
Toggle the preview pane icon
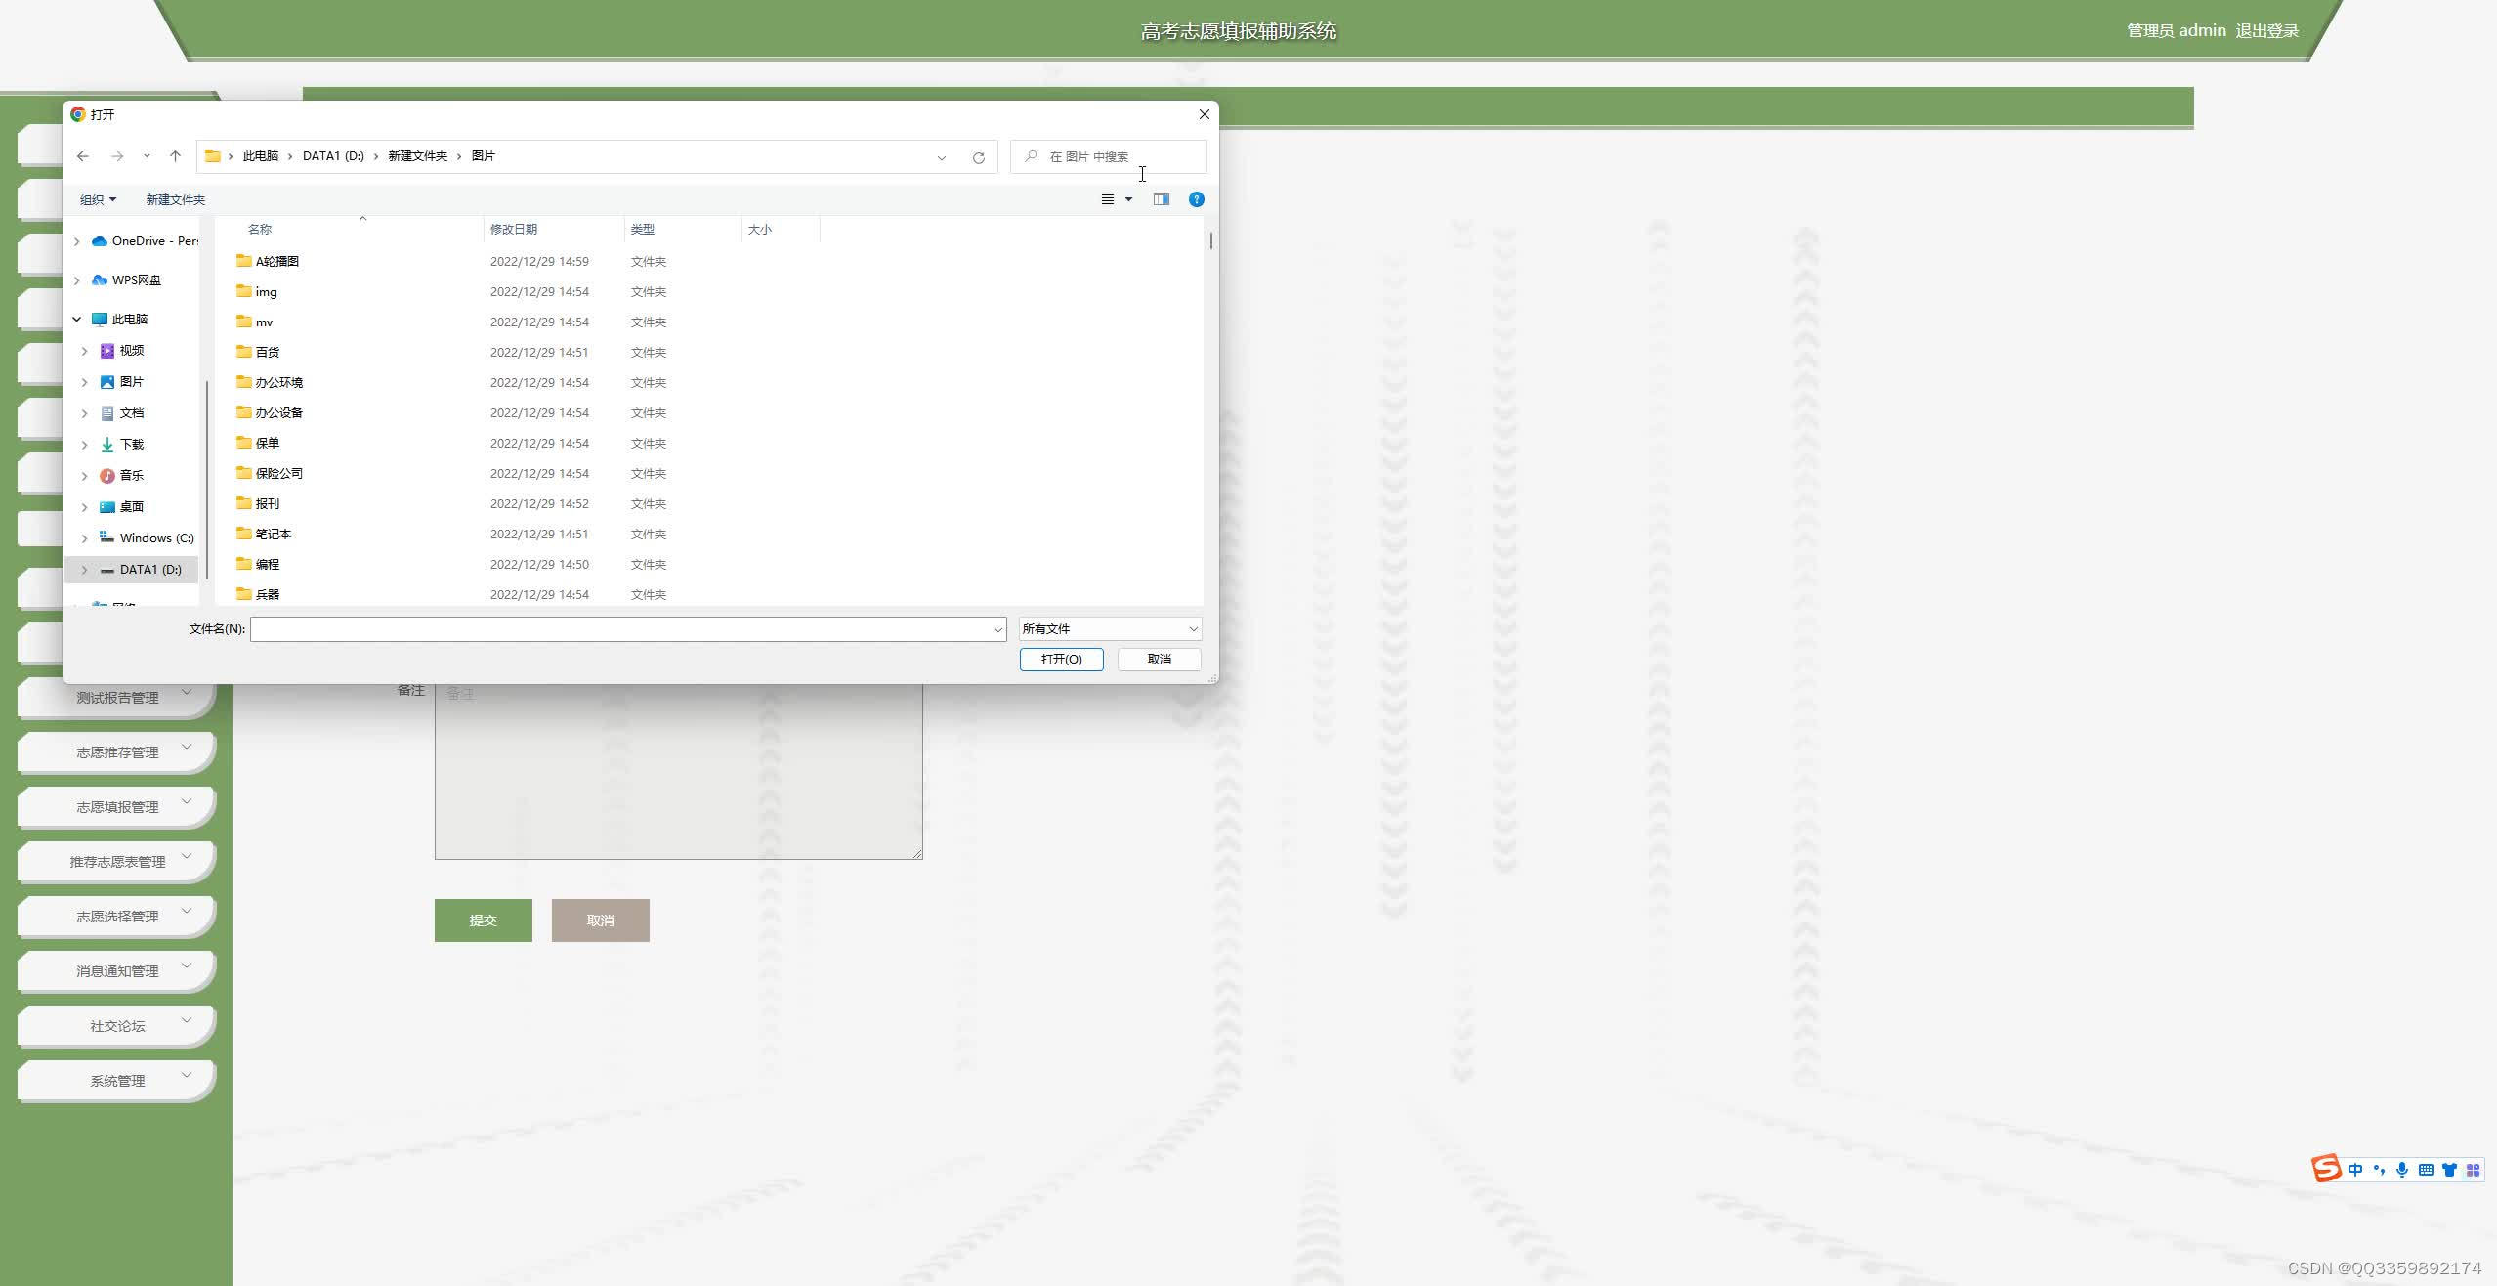click(1162, 199)
